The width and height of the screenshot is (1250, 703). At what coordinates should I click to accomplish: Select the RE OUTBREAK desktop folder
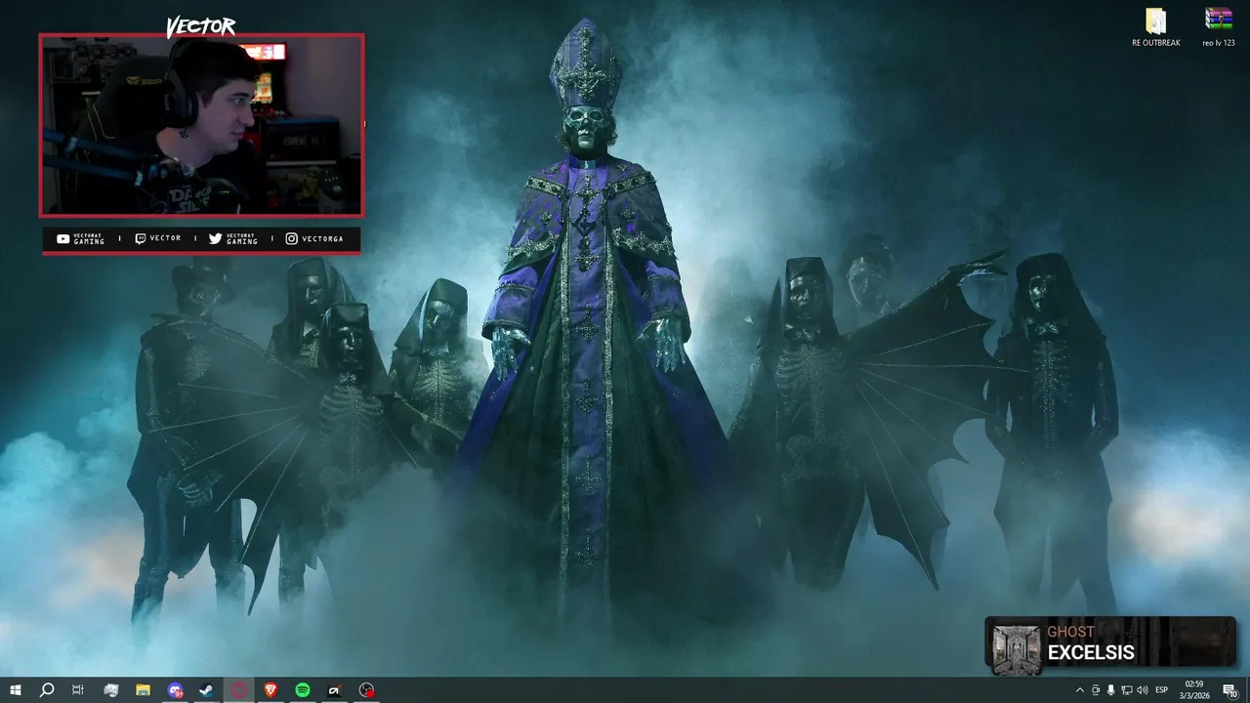[1156, 27]
